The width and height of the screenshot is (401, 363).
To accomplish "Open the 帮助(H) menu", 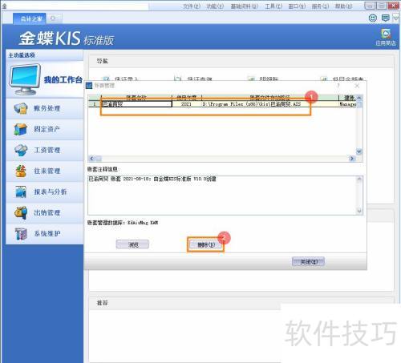I will (x=344, y=6).
